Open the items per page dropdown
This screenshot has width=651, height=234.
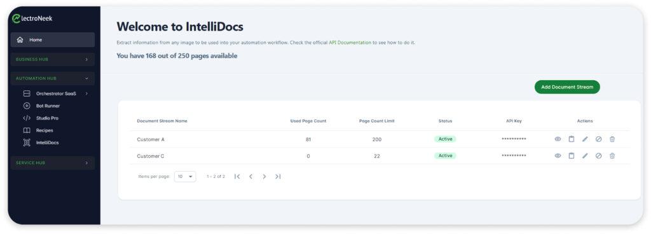pyautogui.click(x=185, y=176)
